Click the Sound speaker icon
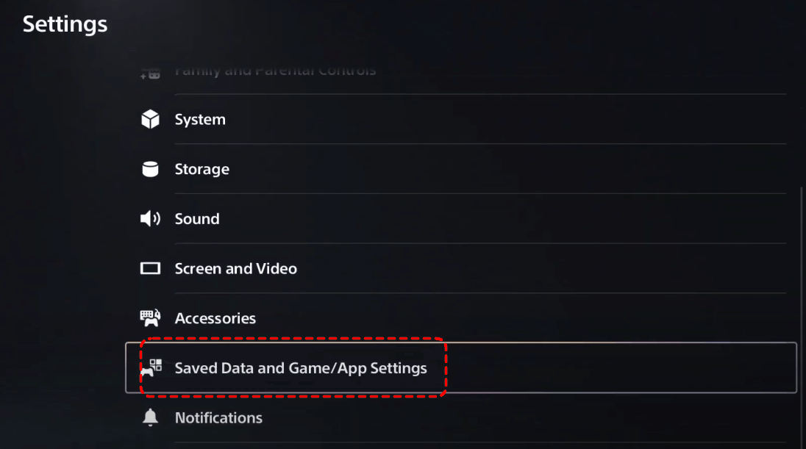Image resolution: width=806 pixels, height=449 pixels. [x=150, y=219]
